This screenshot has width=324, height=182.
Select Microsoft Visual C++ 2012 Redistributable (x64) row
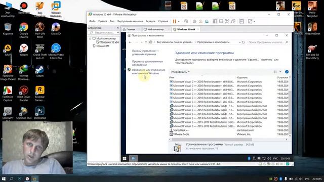point(228,106)
